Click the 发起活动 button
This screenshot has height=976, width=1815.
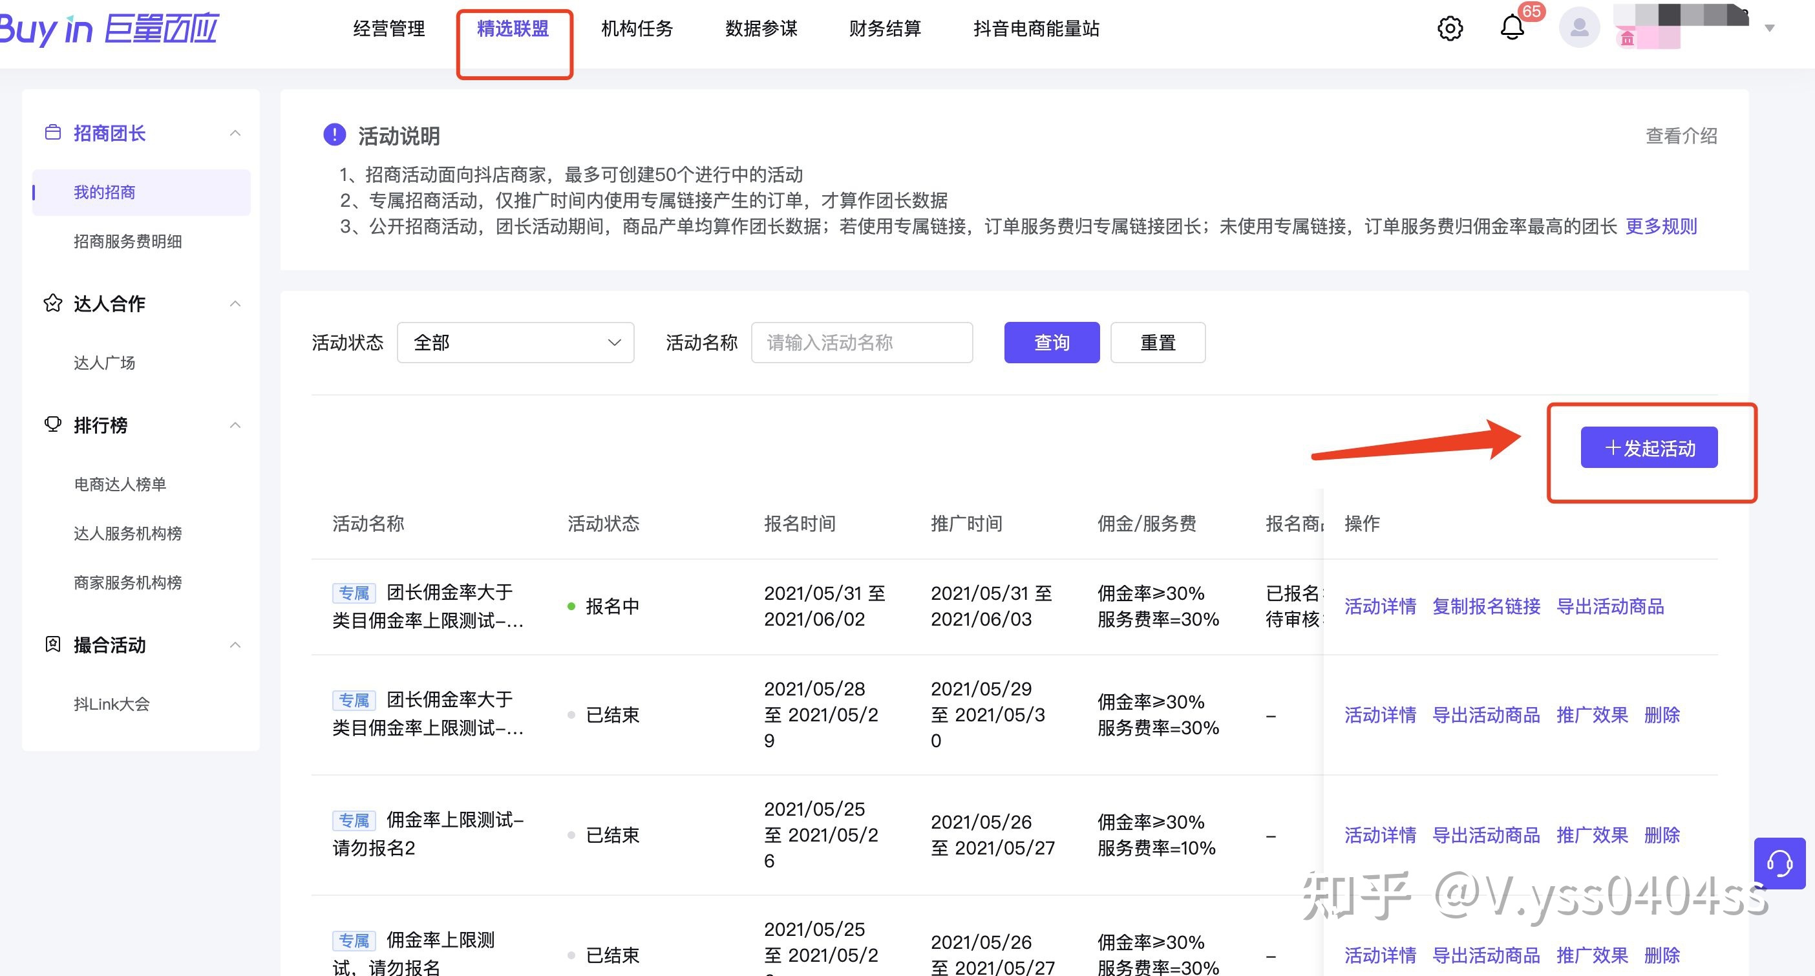click(1649, 447)
